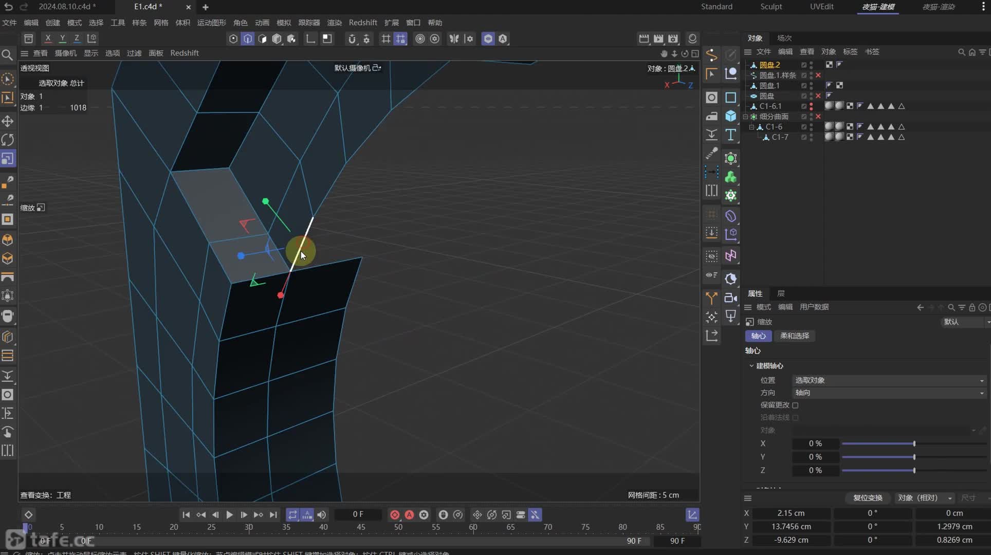Open the Redshift menu in menu bar

[x=363, y=23]
